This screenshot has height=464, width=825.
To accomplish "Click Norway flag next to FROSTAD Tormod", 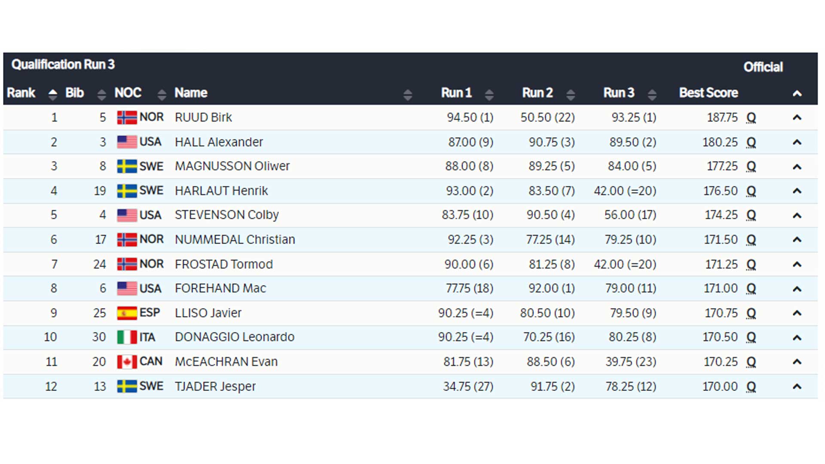I will [127, 264].
